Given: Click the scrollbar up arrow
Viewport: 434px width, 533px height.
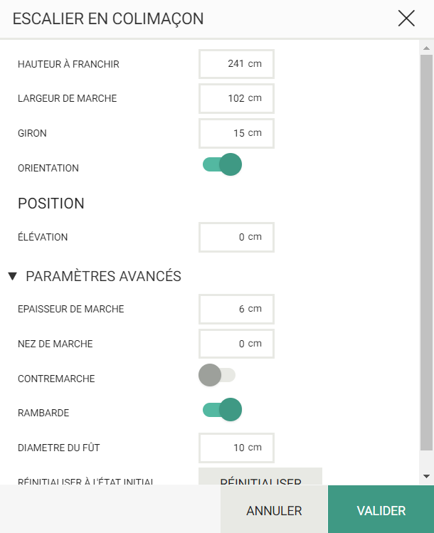Looking at the screenshot, I should [426, 48].
